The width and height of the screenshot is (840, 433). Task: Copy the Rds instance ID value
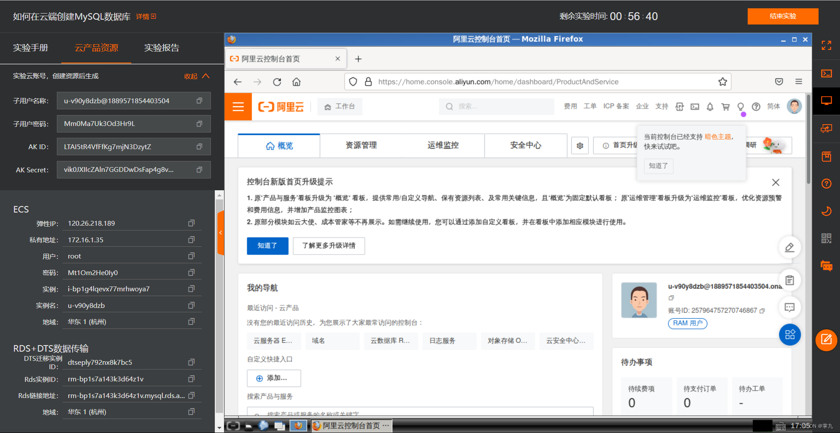tap(191, 379)
